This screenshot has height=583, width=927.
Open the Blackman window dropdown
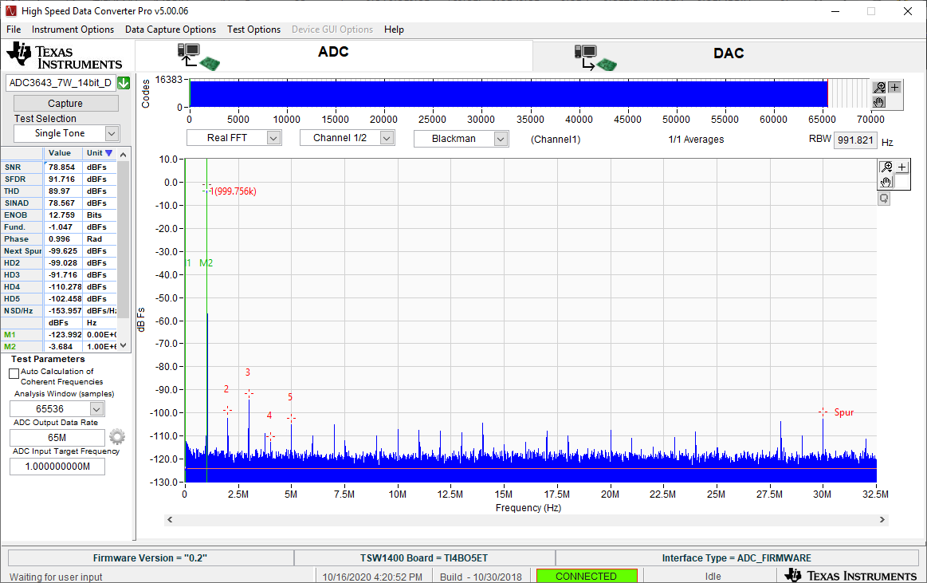click(501, 137)
